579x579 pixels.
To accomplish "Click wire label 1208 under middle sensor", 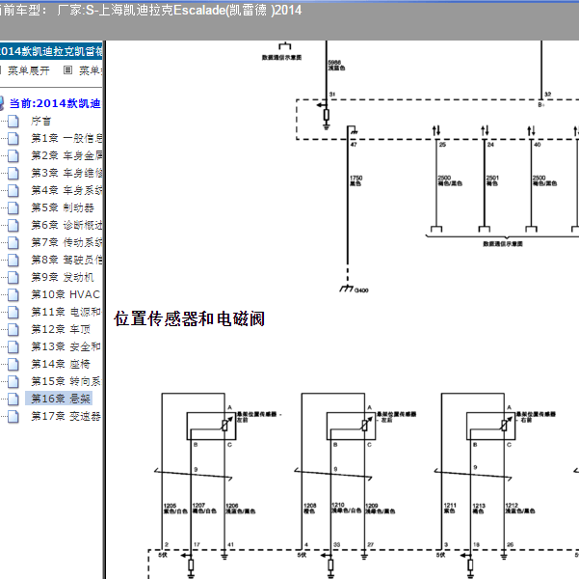I will pos(309,509).
